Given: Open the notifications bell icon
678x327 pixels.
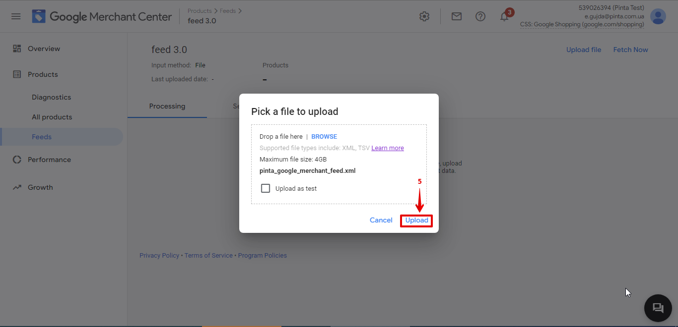Looking at the screenshot, I should point(504,16).
